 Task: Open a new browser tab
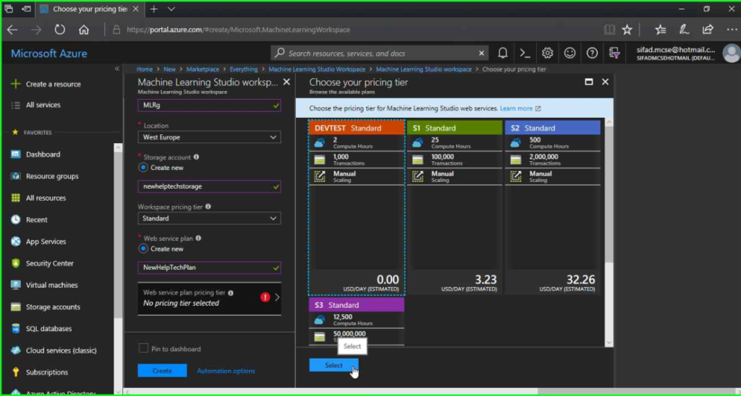tap(153, 9)
